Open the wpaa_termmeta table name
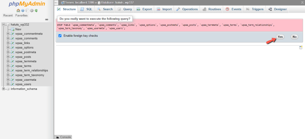 26,61
